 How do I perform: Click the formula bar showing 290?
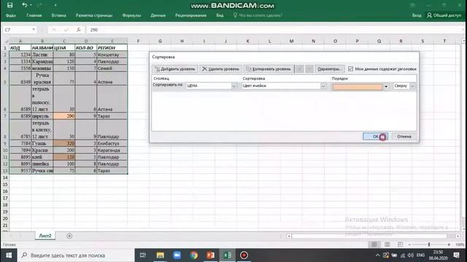[x=274, y=30]
